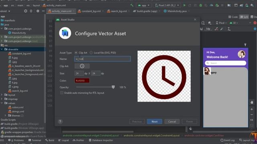Collapse the drawable folder
257x144 pixels.
click(2, 49)
